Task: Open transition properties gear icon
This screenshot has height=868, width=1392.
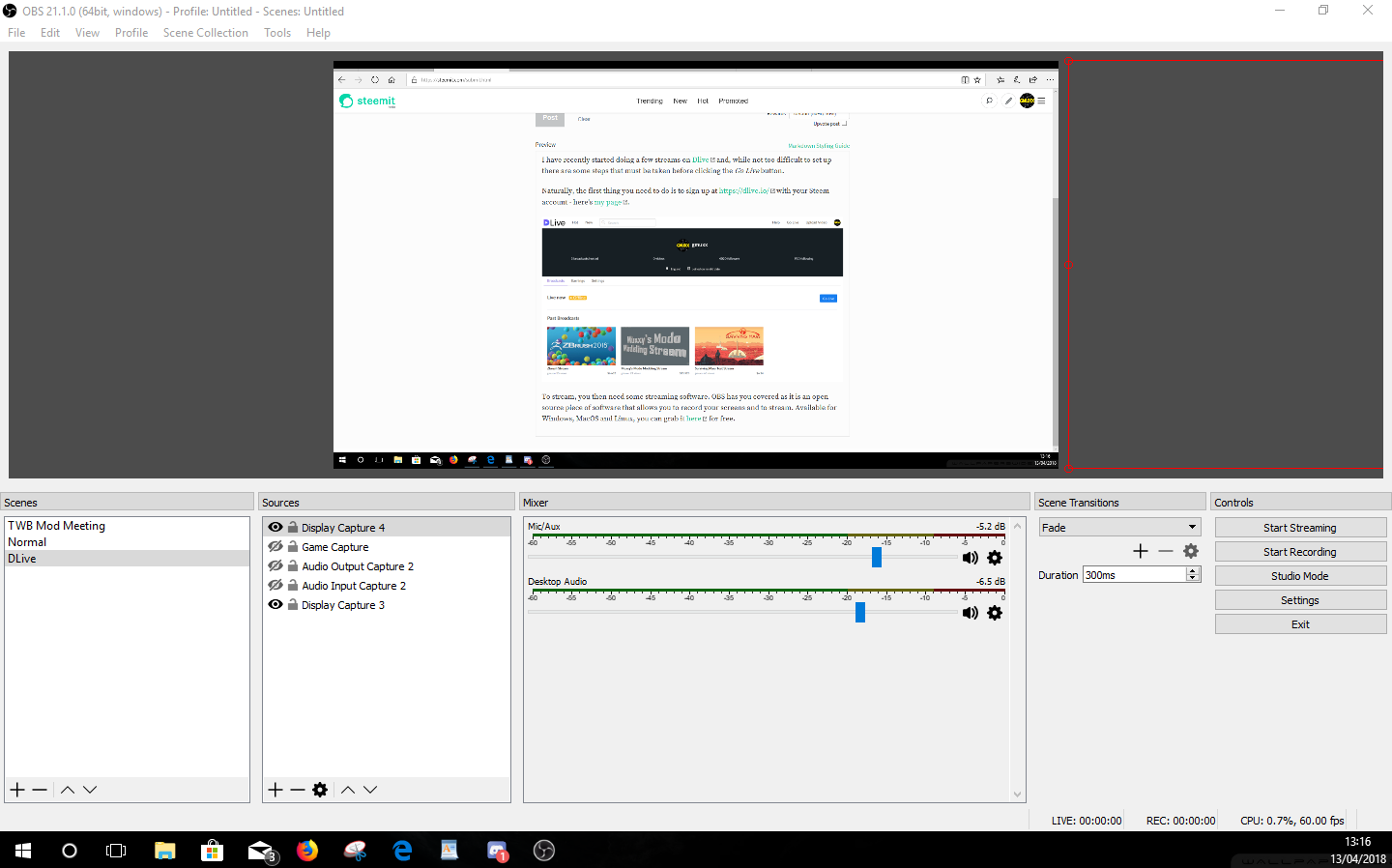Action: coord(1191,551)
